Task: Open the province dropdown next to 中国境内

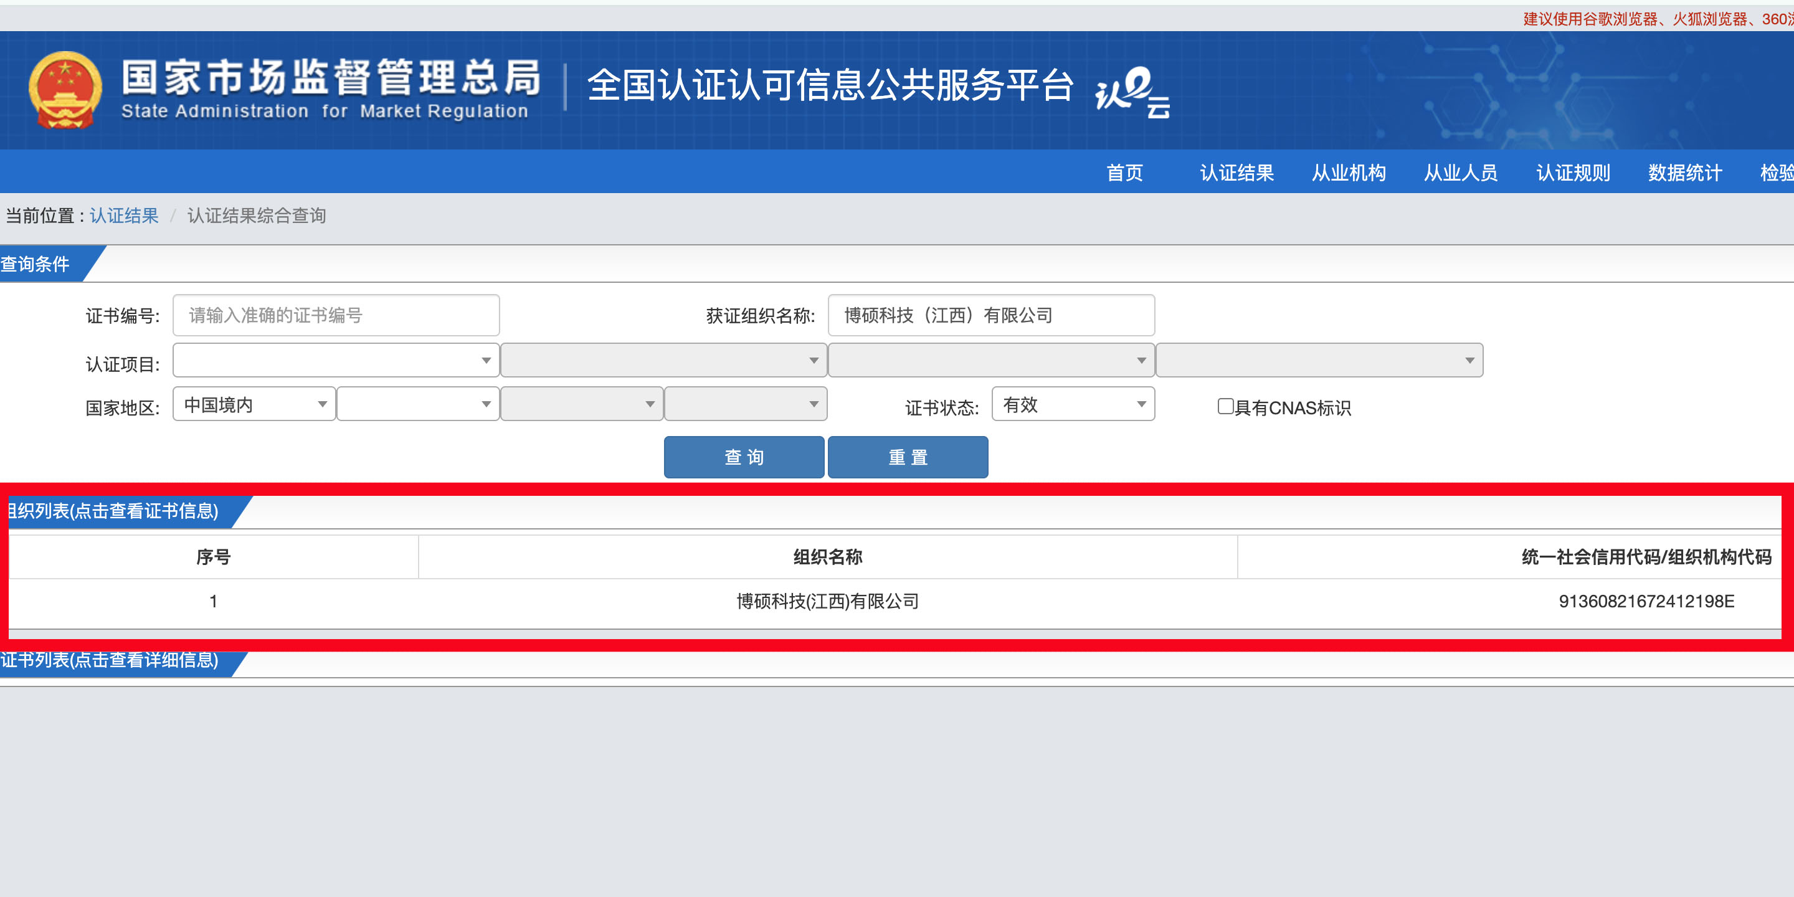Action: [x=418, y=404]
